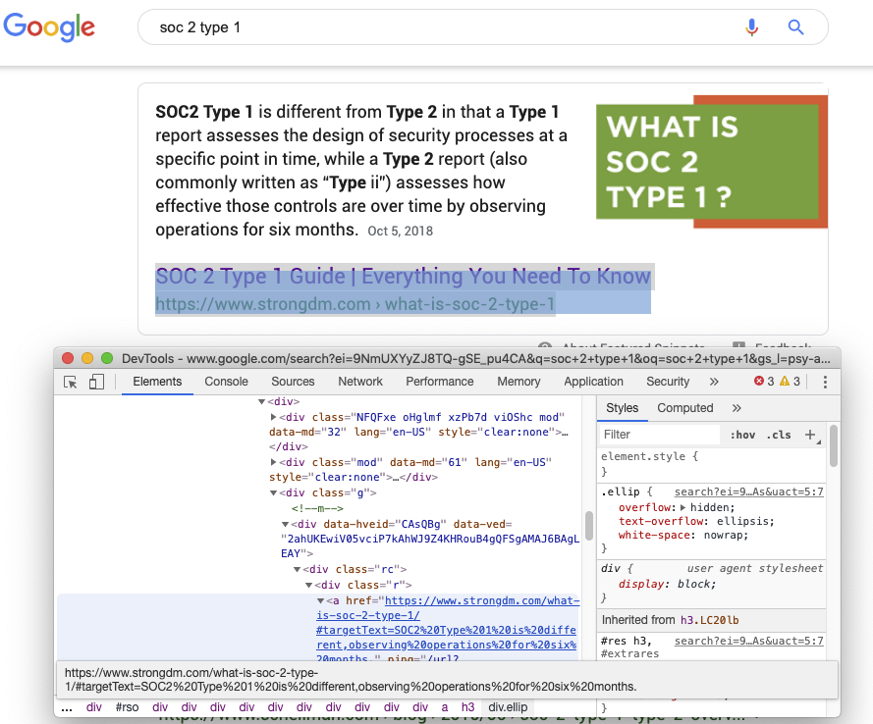
Task: Open the Performance tab
Action: click(439, 382)
